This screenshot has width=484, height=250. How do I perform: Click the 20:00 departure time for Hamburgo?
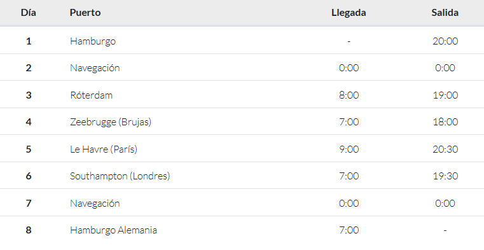(445, 41)
